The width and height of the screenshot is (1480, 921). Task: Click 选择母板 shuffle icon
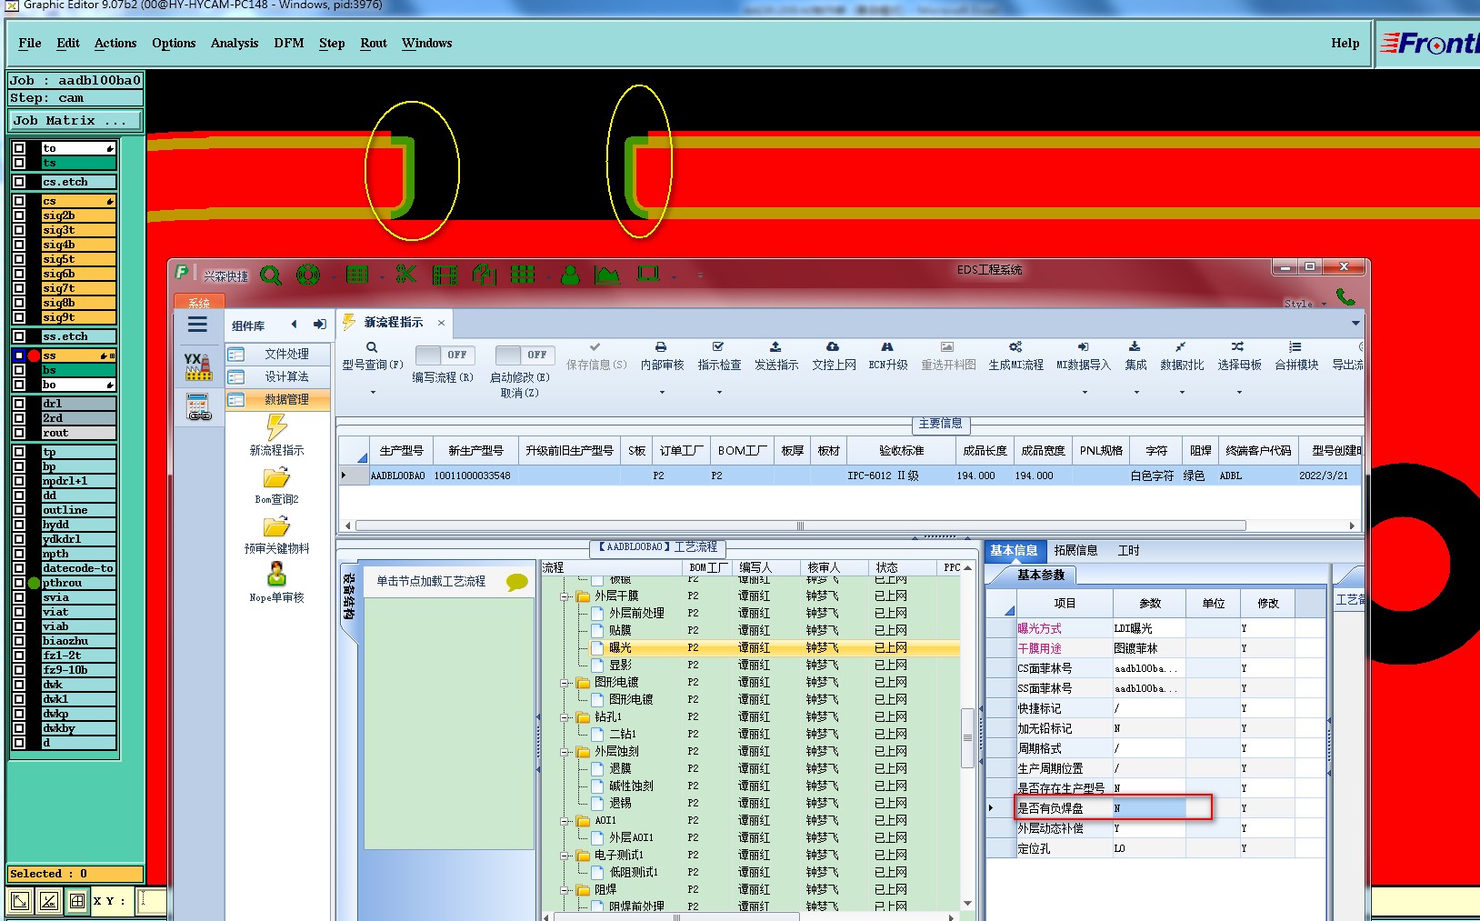pos(1238,347)
